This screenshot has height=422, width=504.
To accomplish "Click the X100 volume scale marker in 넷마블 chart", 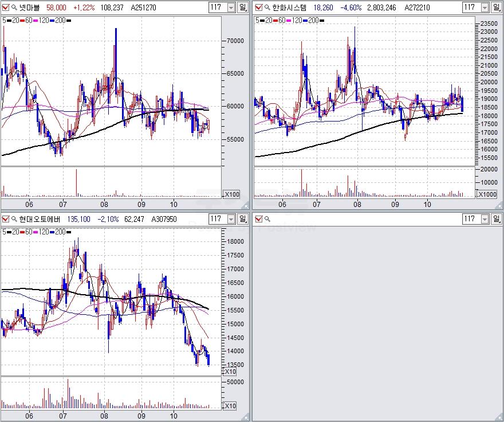I will tap(230, 194).
